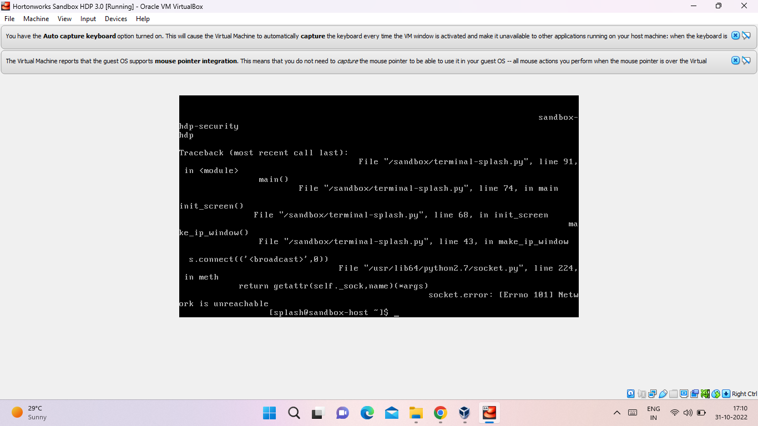Screen dimensions: 758x426
Task: Open the Devices menu
Action: point(115,18)
